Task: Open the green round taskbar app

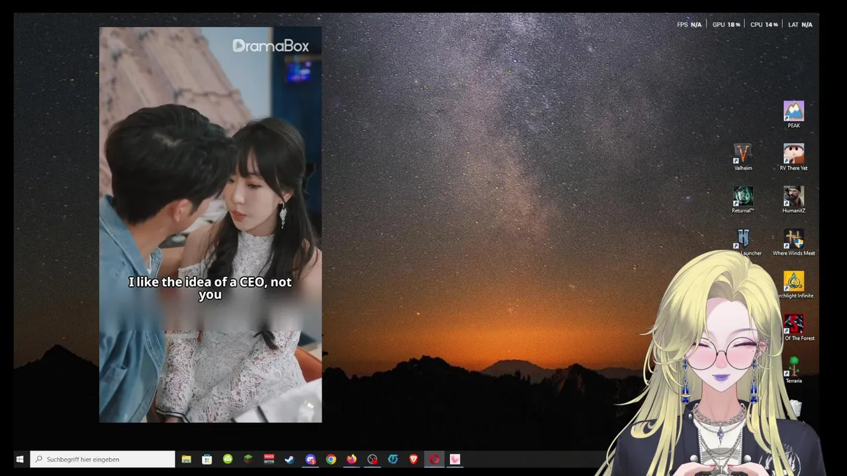Action: tap(228, 459)
